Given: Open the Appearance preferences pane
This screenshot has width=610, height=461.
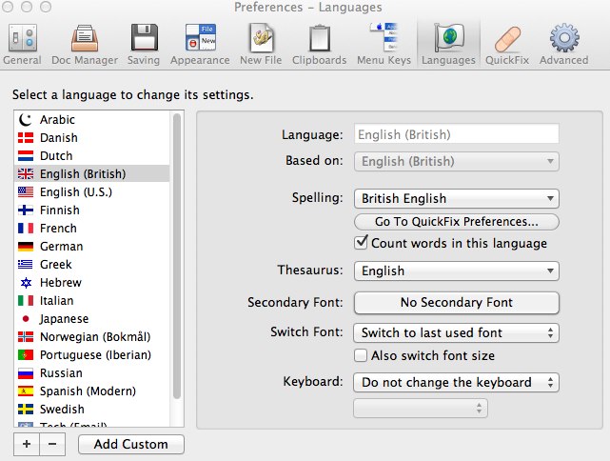Looking at the screenshot, I should (x=200, y=44).
